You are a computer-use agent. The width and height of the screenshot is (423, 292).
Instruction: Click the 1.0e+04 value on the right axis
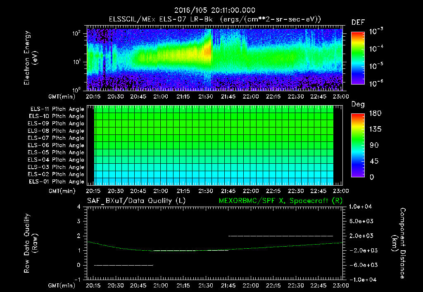click(x=360, y=207)
